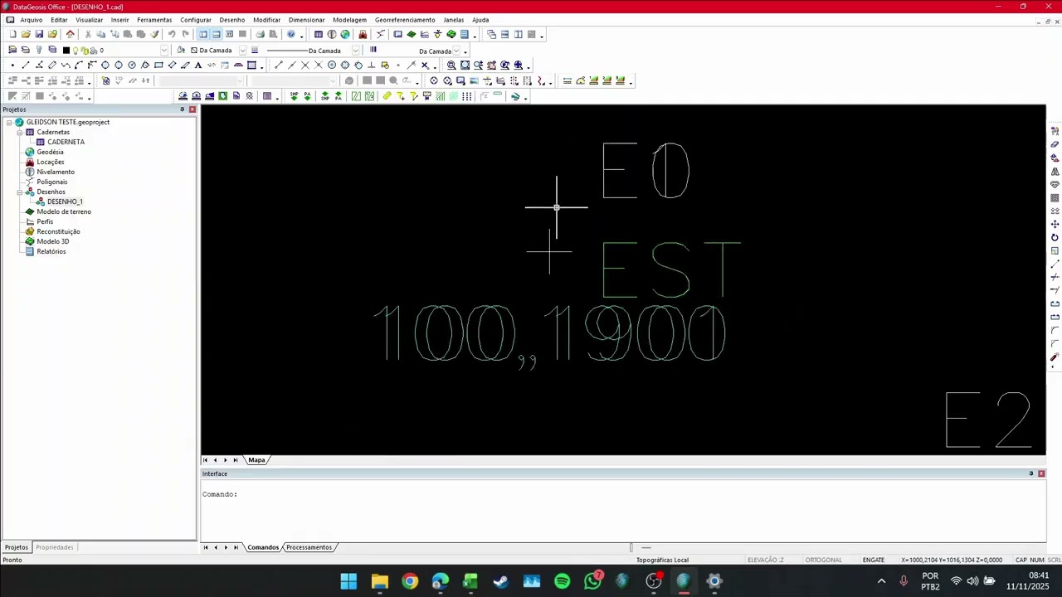Click the yellow eraser tool icon
The height and width of the screenshot is (597, 1062).
click(387, 96)
